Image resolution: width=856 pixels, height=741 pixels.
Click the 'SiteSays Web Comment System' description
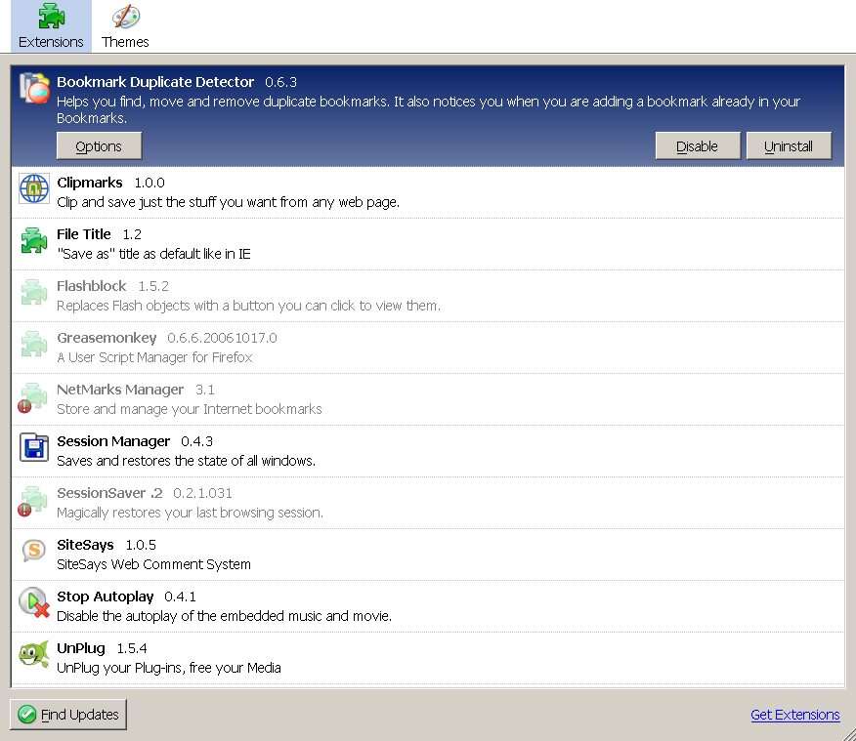point(154,564)
